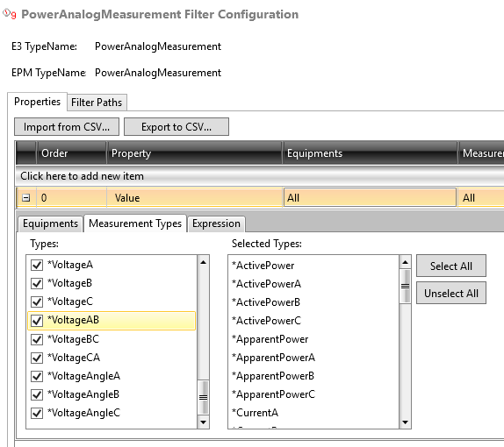504x447 pixels.
Task: Uncheck the *VoltageAngleB checkbox
Action: (37, 394)
